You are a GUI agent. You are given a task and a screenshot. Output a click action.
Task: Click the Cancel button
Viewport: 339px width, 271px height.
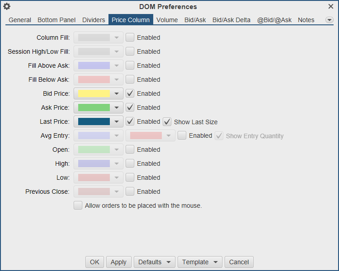click(239, 262)
